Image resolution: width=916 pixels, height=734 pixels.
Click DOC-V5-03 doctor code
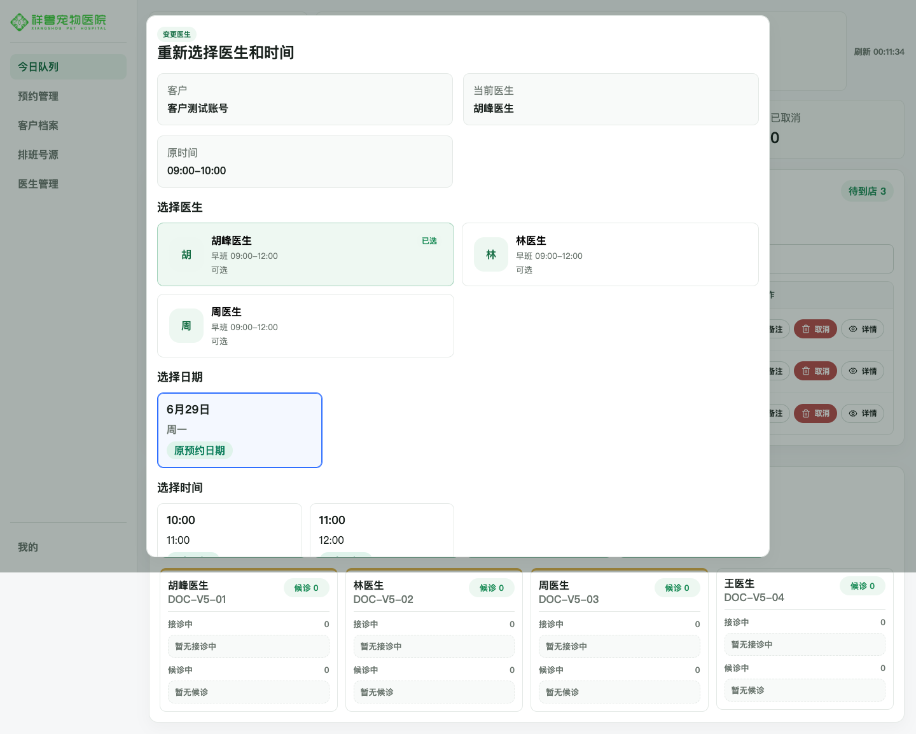point(569,599)
